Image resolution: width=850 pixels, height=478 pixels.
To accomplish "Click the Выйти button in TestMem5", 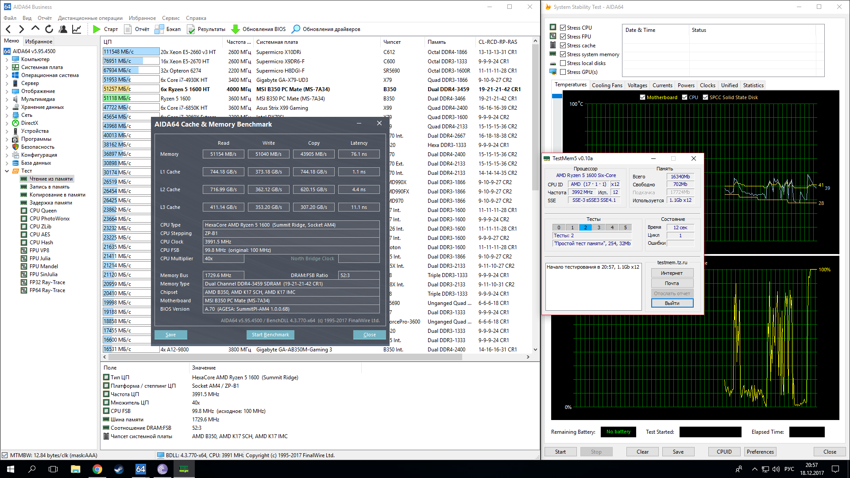I will tap(672, 303).
